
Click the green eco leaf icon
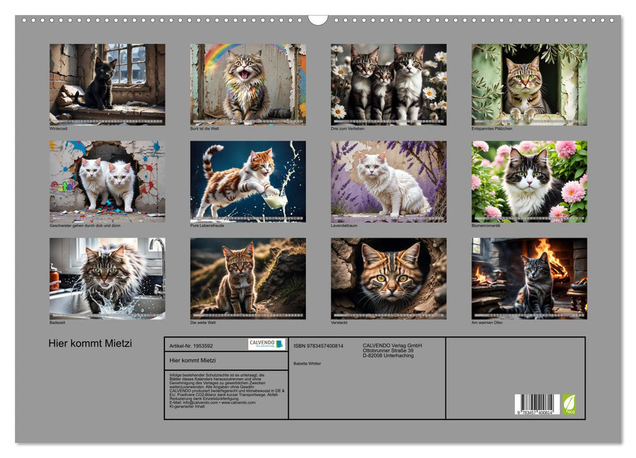[569, 404]
